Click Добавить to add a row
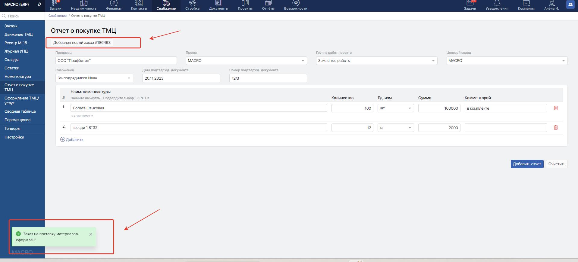The width and height of the screenshot is (578, 262). pos(72,139)
